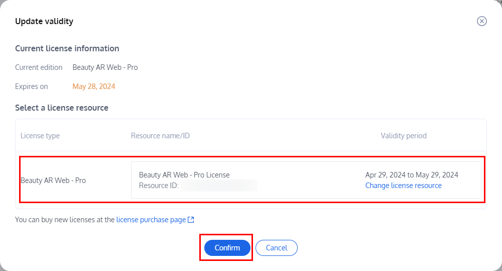Close the Update validity dialog

tap(481, 21)
